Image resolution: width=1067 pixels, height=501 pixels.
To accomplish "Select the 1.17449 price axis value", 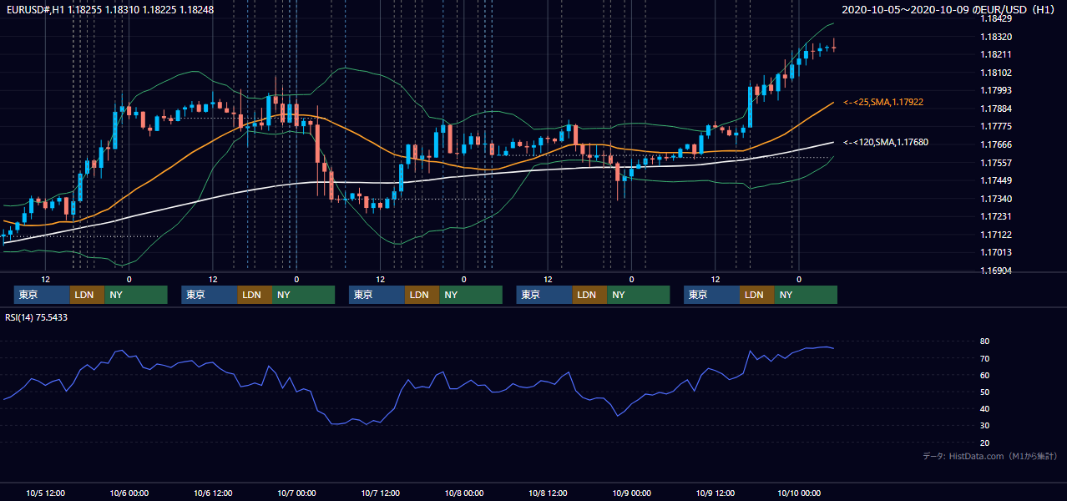I will (x=995, y=180).
